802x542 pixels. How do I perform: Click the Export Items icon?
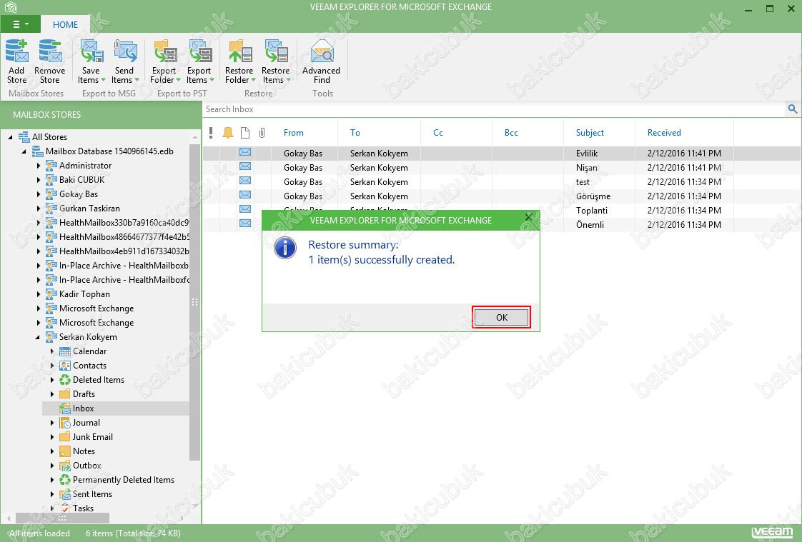[200, 51]
